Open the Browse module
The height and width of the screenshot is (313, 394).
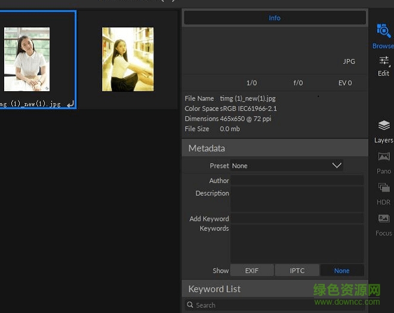tap(383, 36)
